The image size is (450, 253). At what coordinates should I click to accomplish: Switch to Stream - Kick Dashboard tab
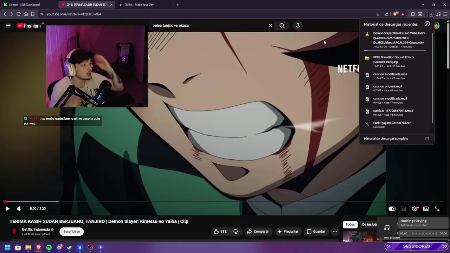[x=28, y=5]
